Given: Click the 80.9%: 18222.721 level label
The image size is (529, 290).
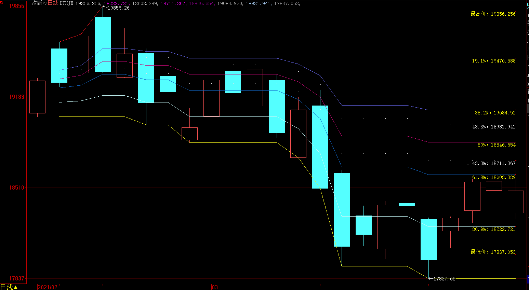Looking at the screenshot, I should tap(494, 229).
